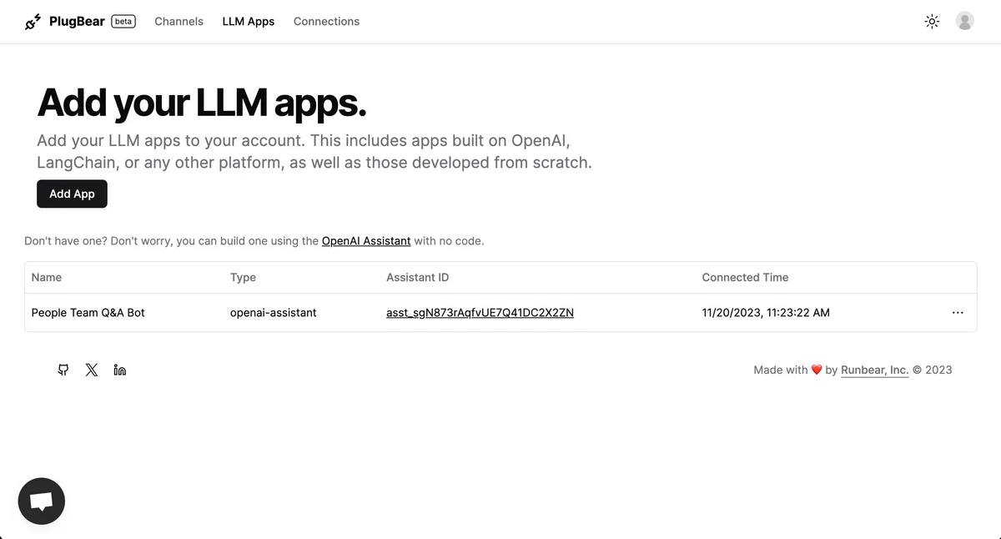Open row options for People Team Q&A Bot

[958, 313]
